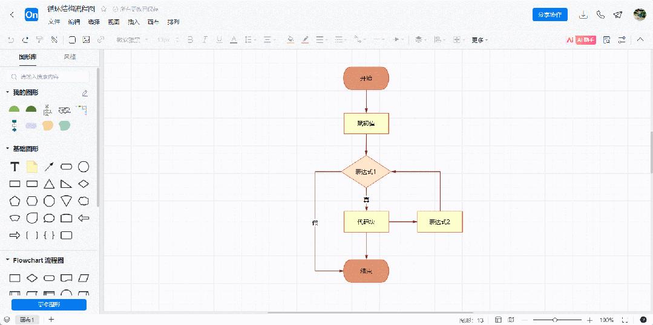Edit 我的图形 with the pencil icon
This screenshot has width=653, height=325.
[x=85, y=92]
